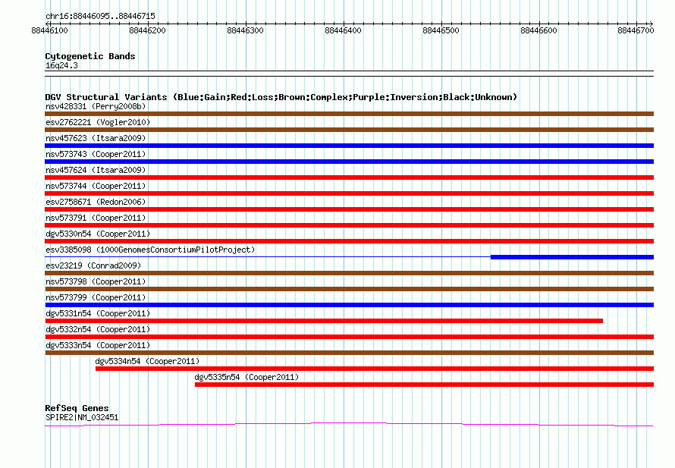
Task: Open esv3385098 (1000GenomesConsortiumPilotProject) label
Action: click(150, 250)
